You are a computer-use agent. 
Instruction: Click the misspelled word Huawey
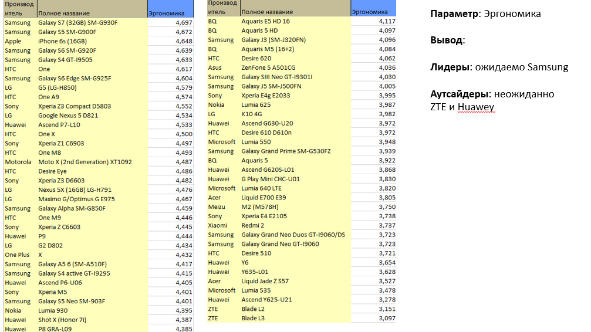point(475,107)
